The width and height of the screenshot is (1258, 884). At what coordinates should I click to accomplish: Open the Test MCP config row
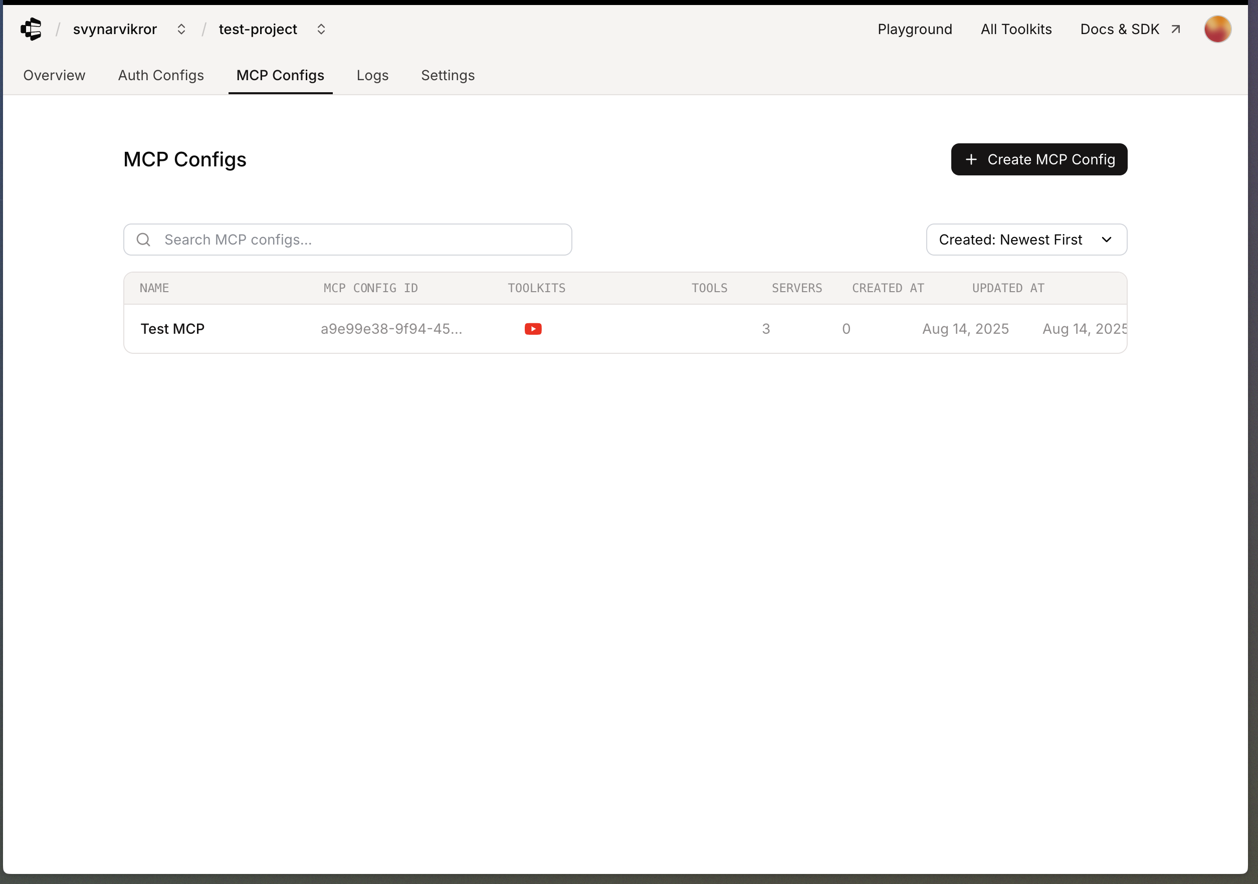(x=172, y=329)
